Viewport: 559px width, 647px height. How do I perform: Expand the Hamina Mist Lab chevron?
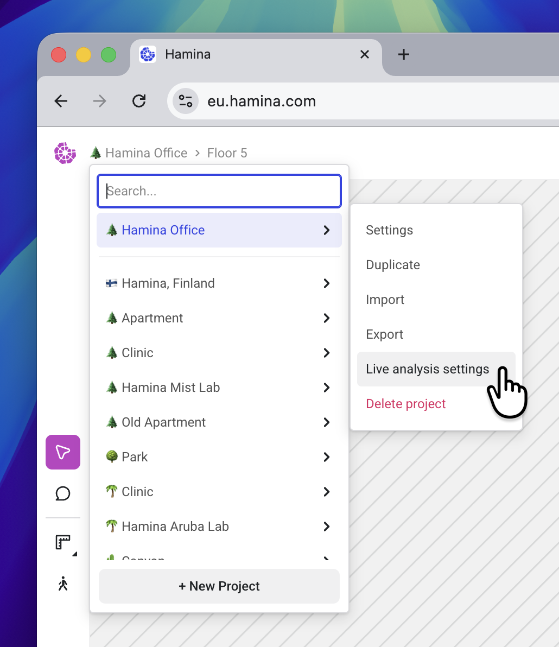327,388
